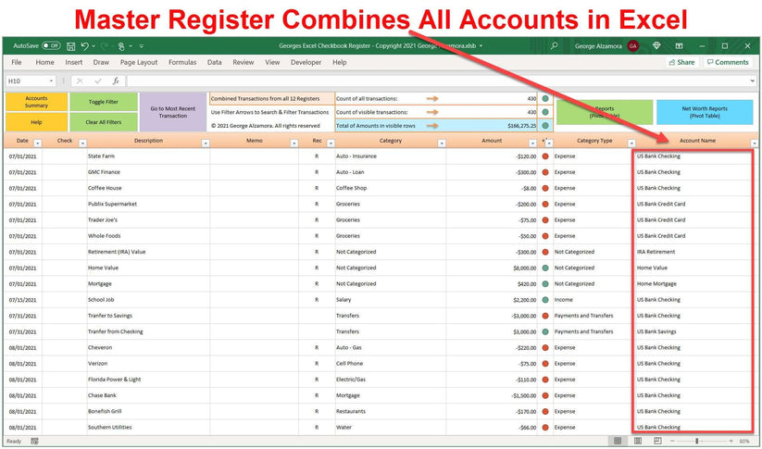Switch to Page Layout view icon
The width and height of the screenshot is (762, 449).
(639, 441)
